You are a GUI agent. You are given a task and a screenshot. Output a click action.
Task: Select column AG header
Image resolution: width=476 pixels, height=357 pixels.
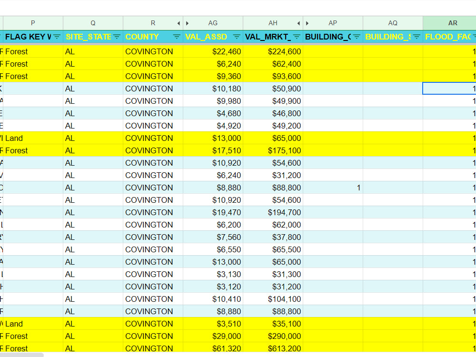pyautogui.click(x=213, y=23)
